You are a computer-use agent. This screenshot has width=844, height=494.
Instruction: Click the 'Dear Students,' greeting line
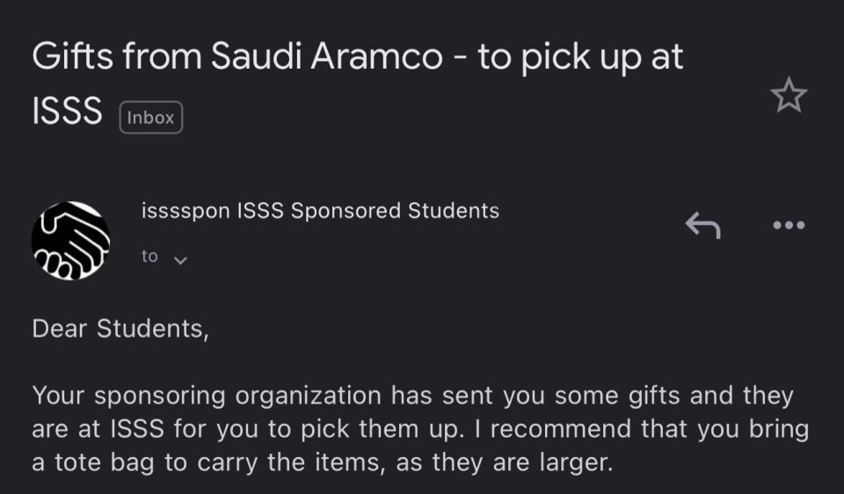click(120, 329)
